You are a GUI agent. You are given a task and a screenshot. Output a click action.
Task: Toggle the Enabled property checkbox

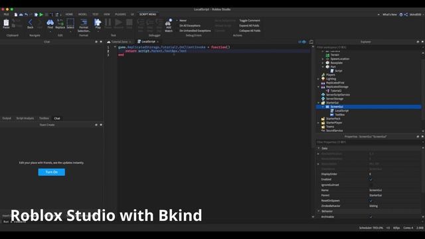[371, 179]
